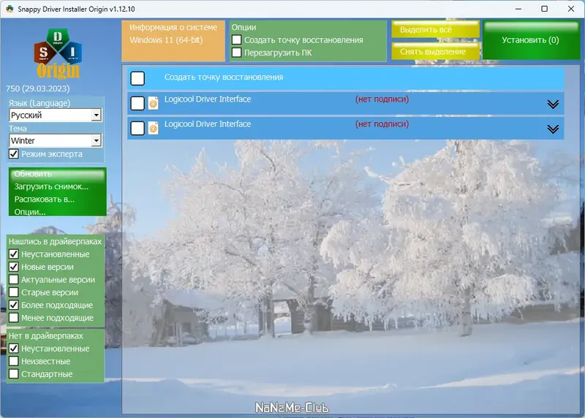The width and height of the screenshot is (585, 418).
Task: Click second '(нет подписи)' label
Action: click(382, 123)
